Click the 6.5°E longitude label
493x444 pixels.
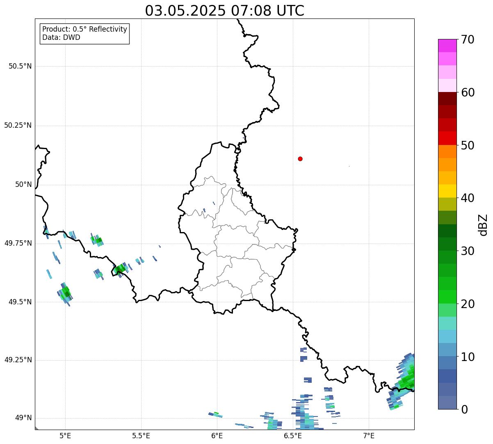tap(293, 435)
